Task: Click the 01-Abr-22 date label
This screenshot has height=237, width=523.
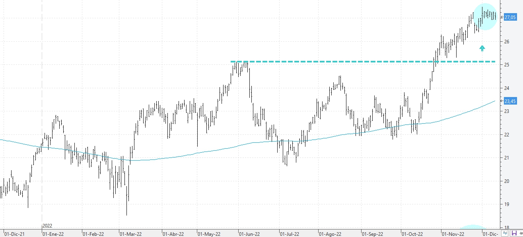Action: click(x=173, y=234)
